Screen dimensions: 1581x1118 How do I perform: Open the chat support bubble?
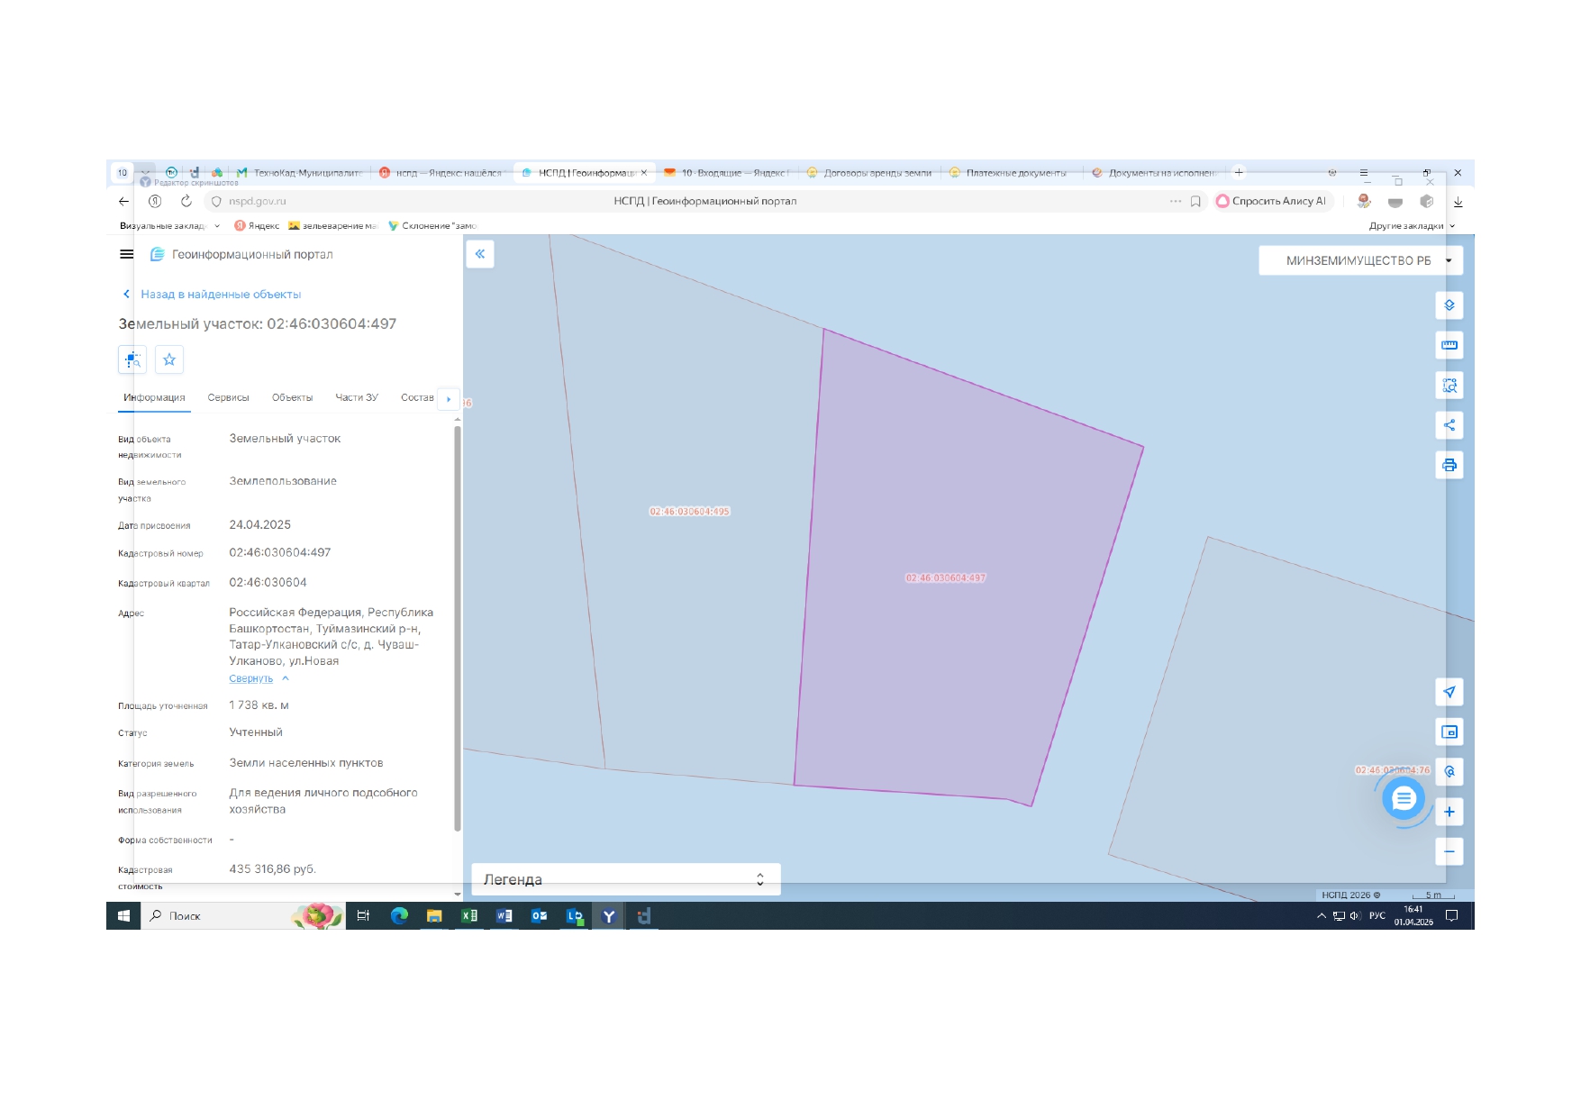[1404, 798]
